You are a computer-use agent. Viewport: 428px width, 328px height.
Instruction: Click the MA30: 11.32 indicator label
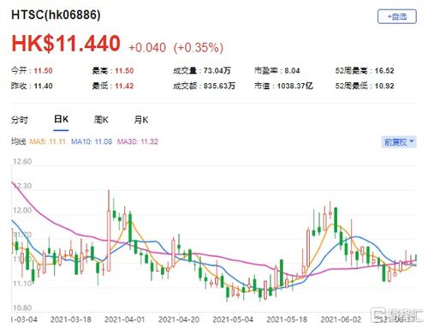[137, 141]
